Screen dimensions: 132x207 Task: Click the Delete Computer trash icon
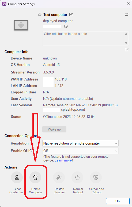(x=35, y=177)
